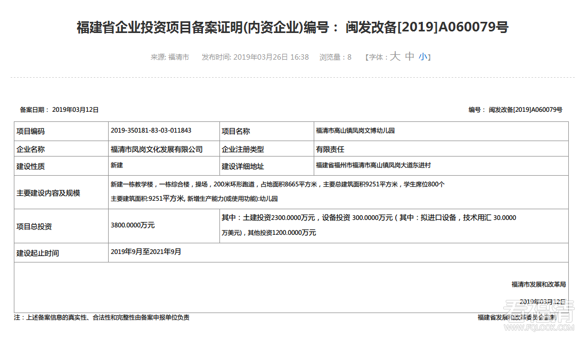Click the line 主要建筑面积:9251平方米
588x345 pixels.
click(194, 199)
